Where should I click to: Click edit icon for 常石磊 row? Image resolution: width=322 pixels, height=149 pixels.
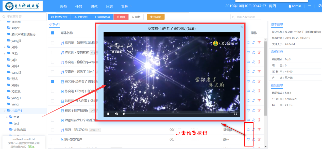point(254,43)
